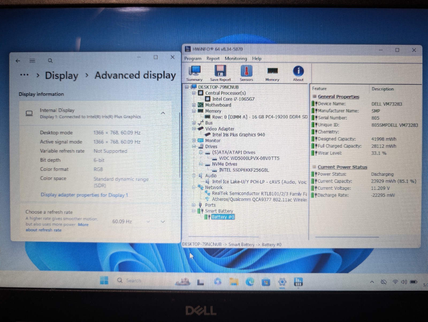Expand the Bus tree node

194,123
